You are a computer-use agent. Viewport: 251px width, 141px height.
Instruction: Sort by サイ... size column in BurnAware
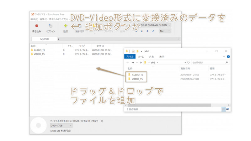(x=70, y=46)
